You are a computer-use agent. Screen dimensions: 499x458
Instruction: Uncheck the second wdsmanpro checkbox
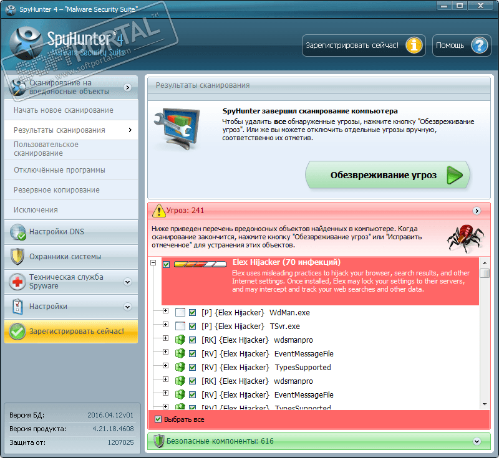pos(192,381)
